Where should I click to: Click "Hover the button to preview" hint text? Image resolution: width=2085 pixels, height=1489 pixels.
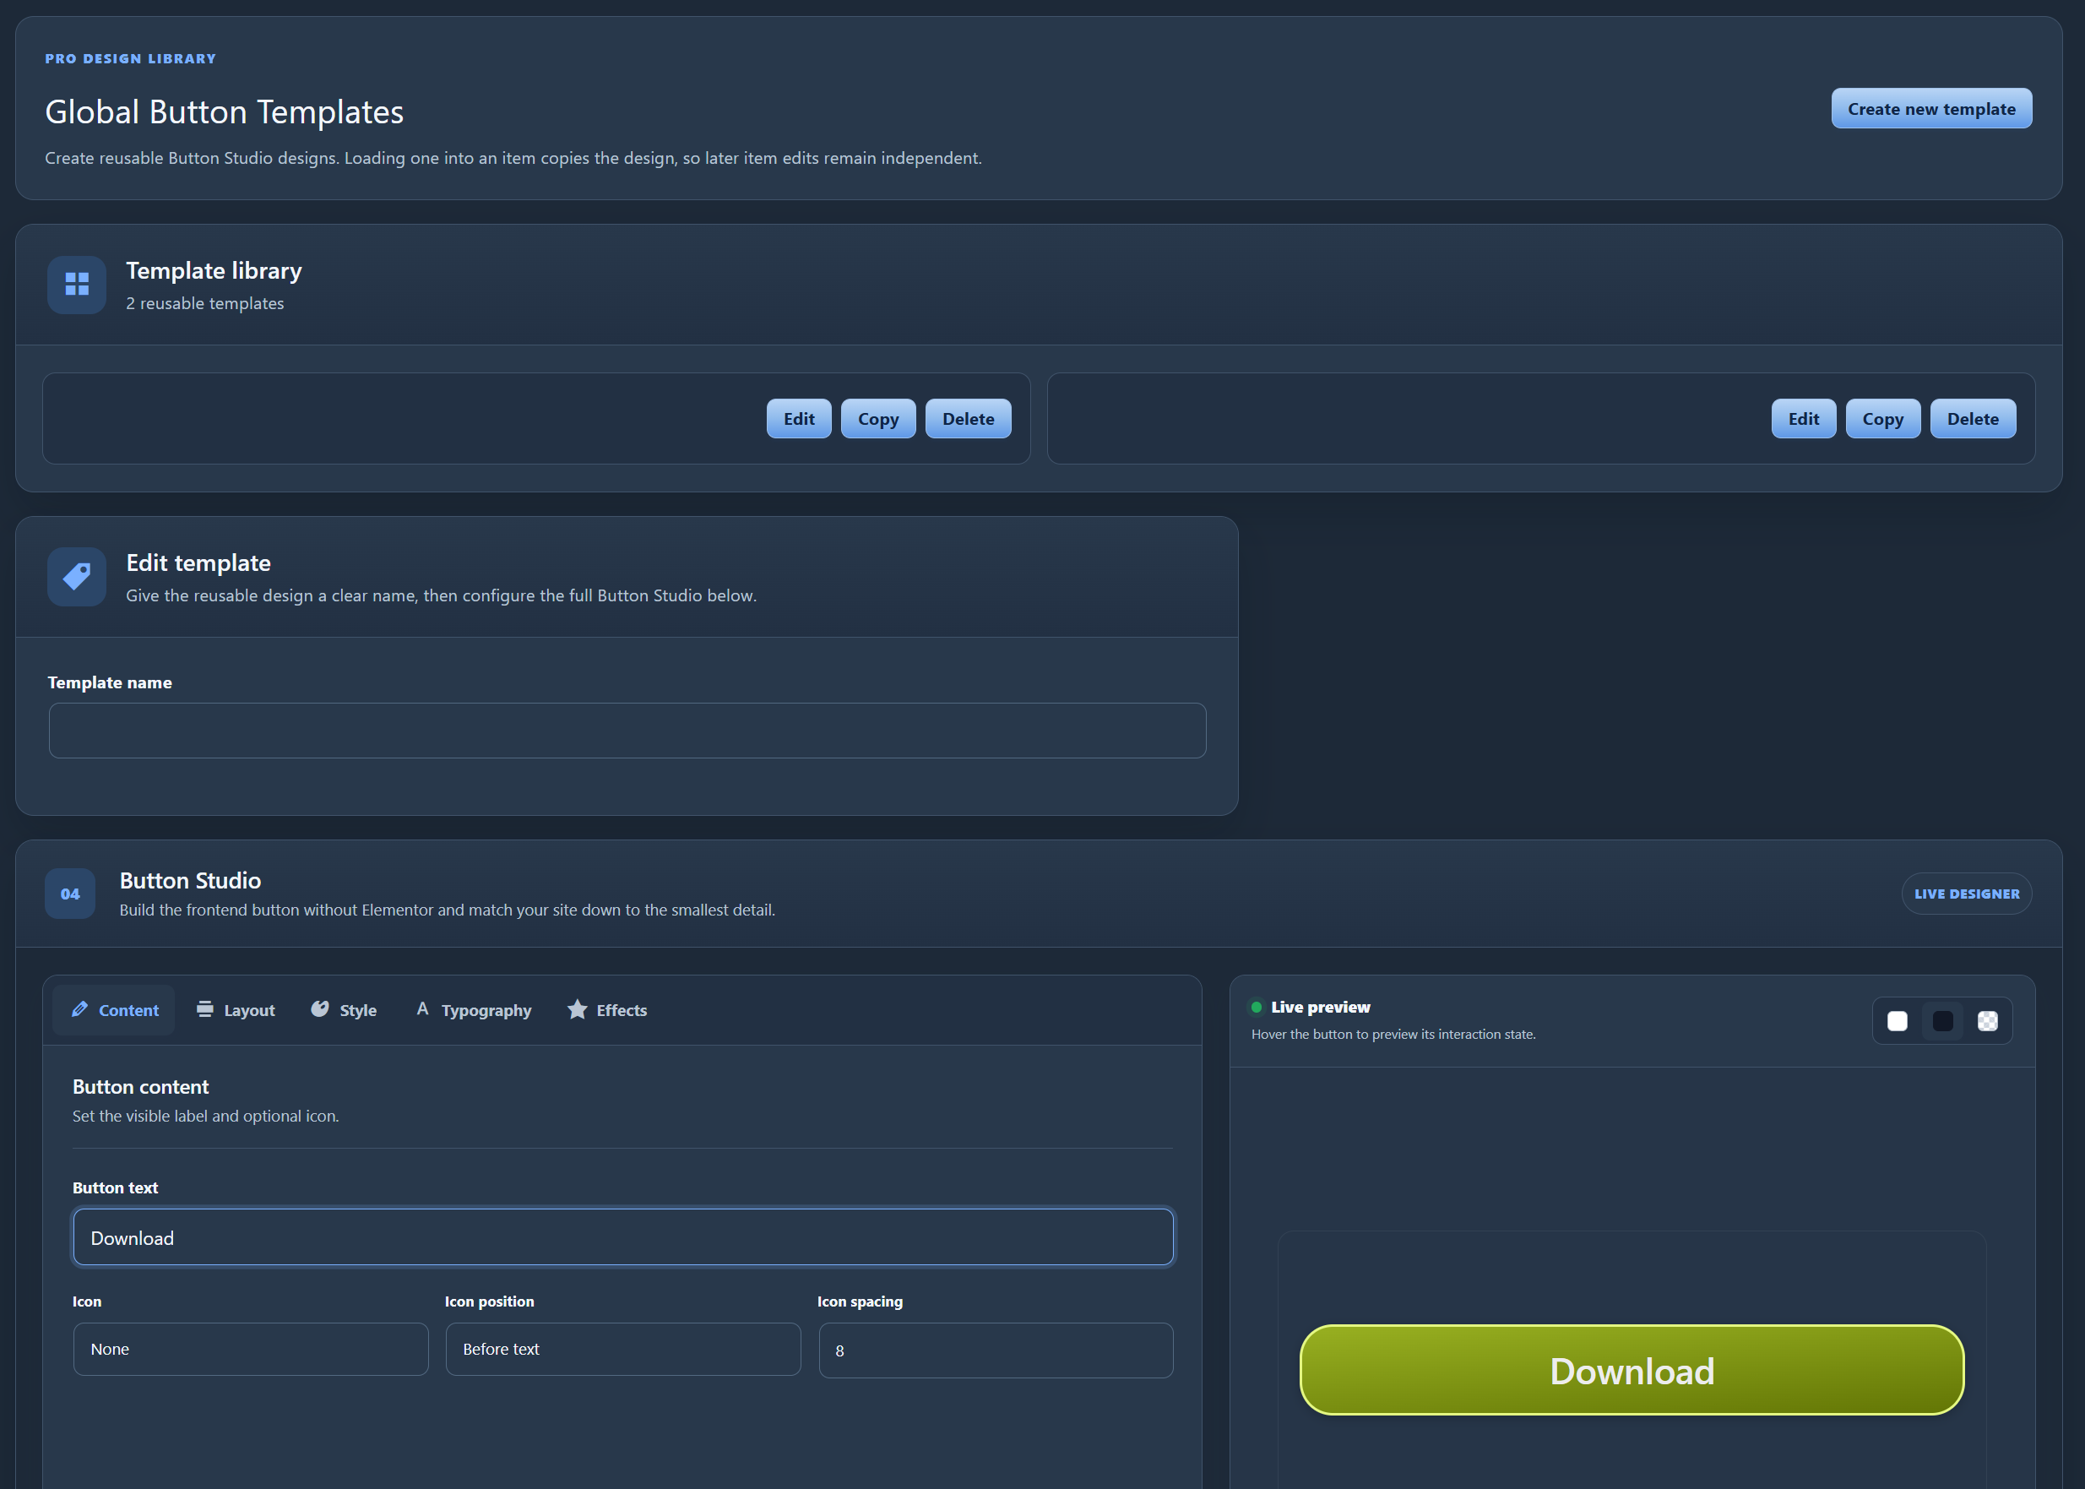point(1393,1035)
